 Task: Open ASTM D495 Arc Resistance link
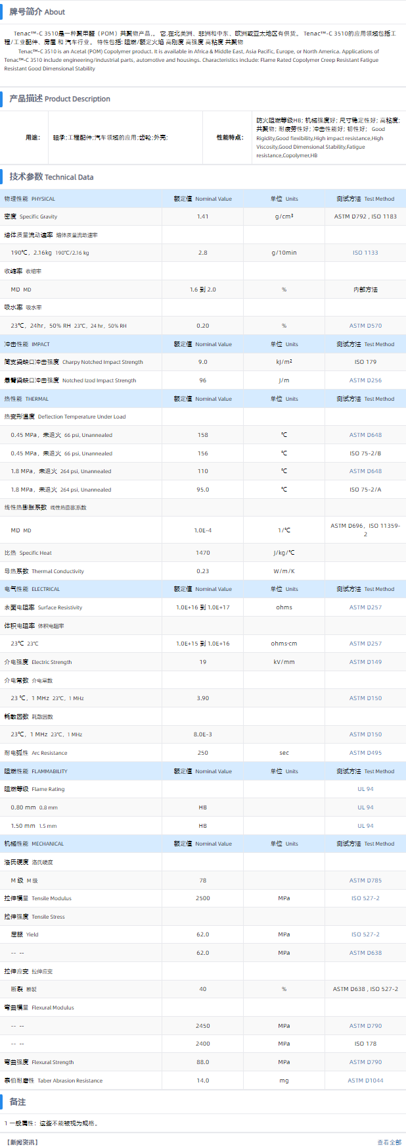(365, 753)
